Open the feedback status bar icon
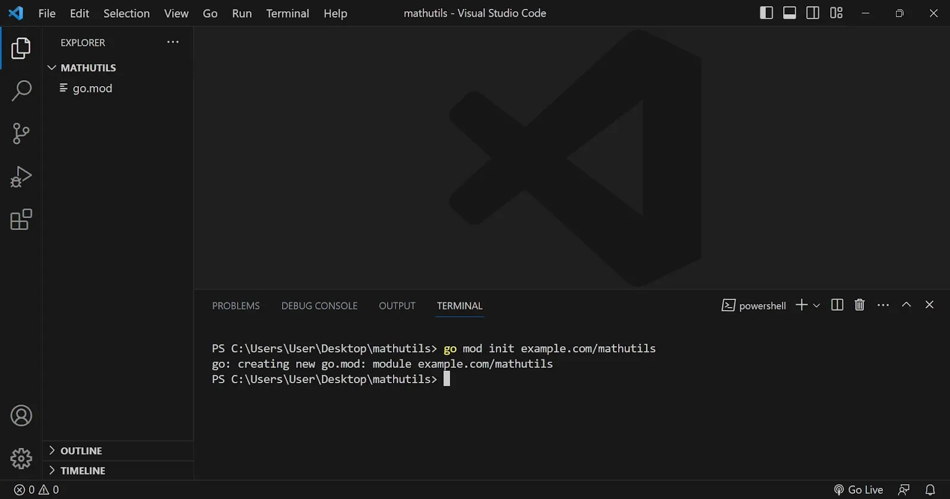950x499 pixels. coord(904,489)
